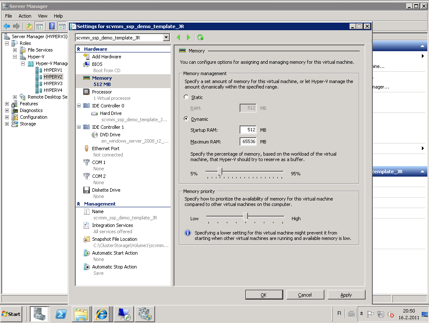
Task: Select HYPERV3 server node
Action: pyautogui.click(x=53, y=83)
